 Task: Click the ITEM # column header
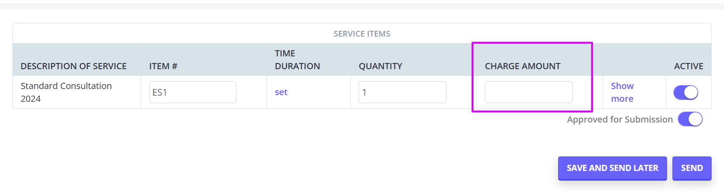click(x=163, y=66)
